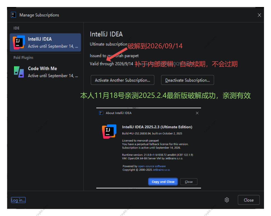Follow the JetBrains s.r.o. copyright link
Viewport: 271px width, 216px height.
(161, 170)
